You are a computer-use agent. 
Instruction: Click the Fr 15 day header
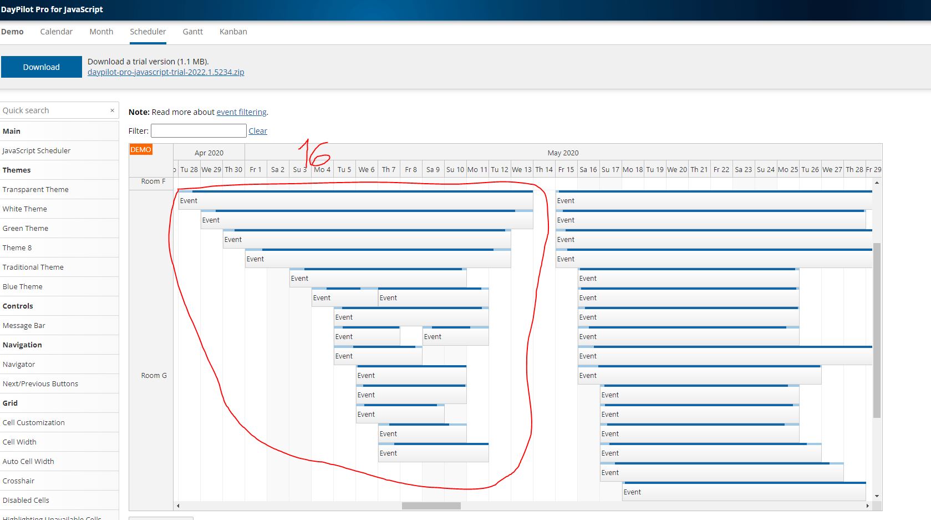(566, 170)
